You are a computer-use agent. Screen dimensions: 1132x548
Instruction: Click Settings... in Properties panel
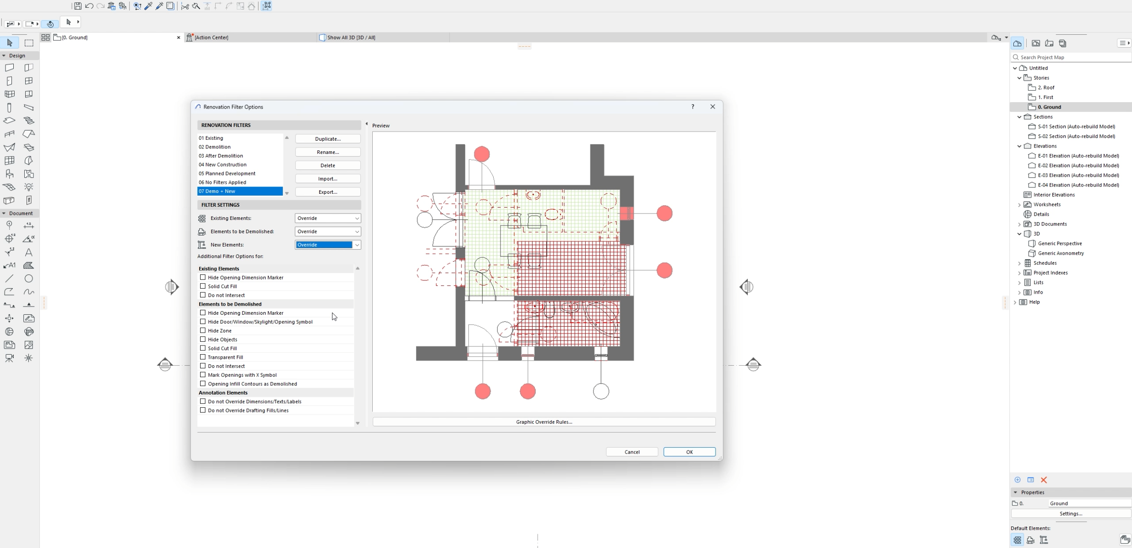1071,514
